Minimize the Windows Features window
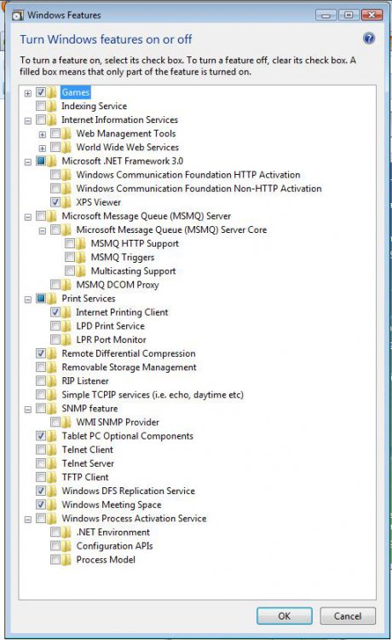Image resolution: width=392 pixels, height=640 pixels. pyautogui.click(x=326, y=15)
